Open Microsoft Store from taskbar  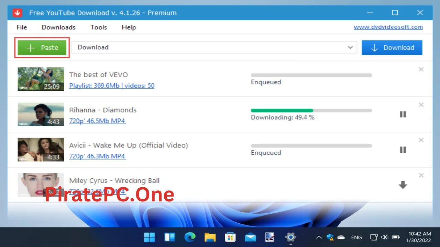click(x=230, y=237)
